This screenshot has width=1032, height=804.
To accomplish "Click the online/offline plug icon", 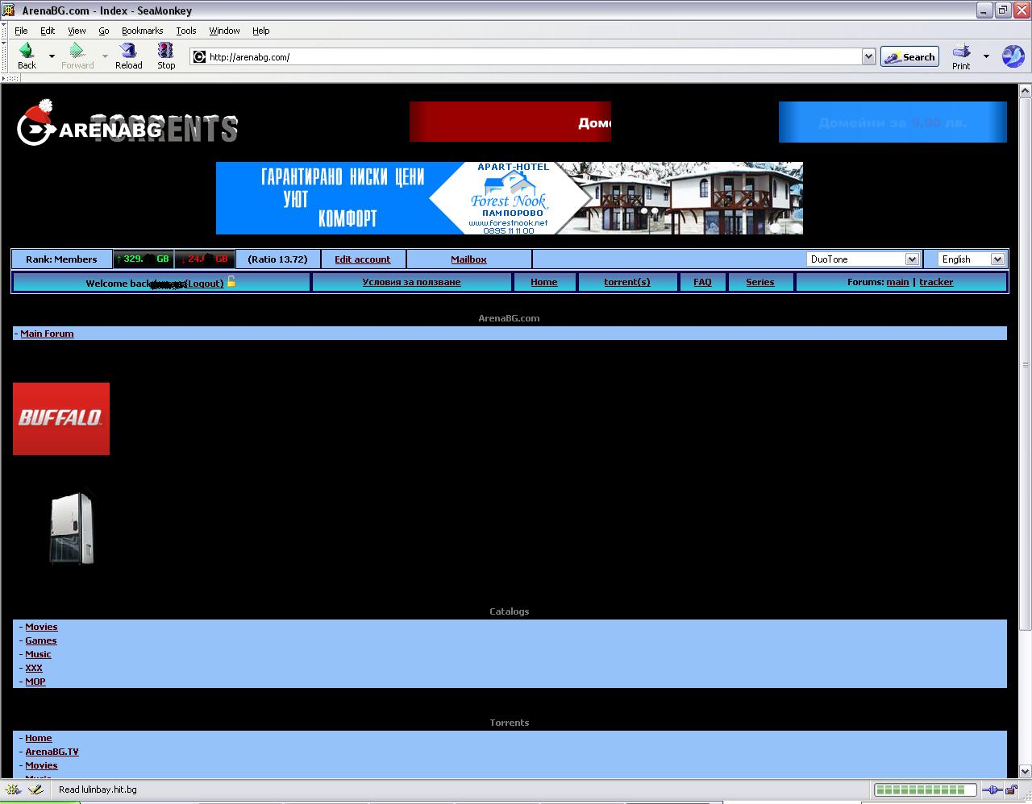I will click(993, 789).
